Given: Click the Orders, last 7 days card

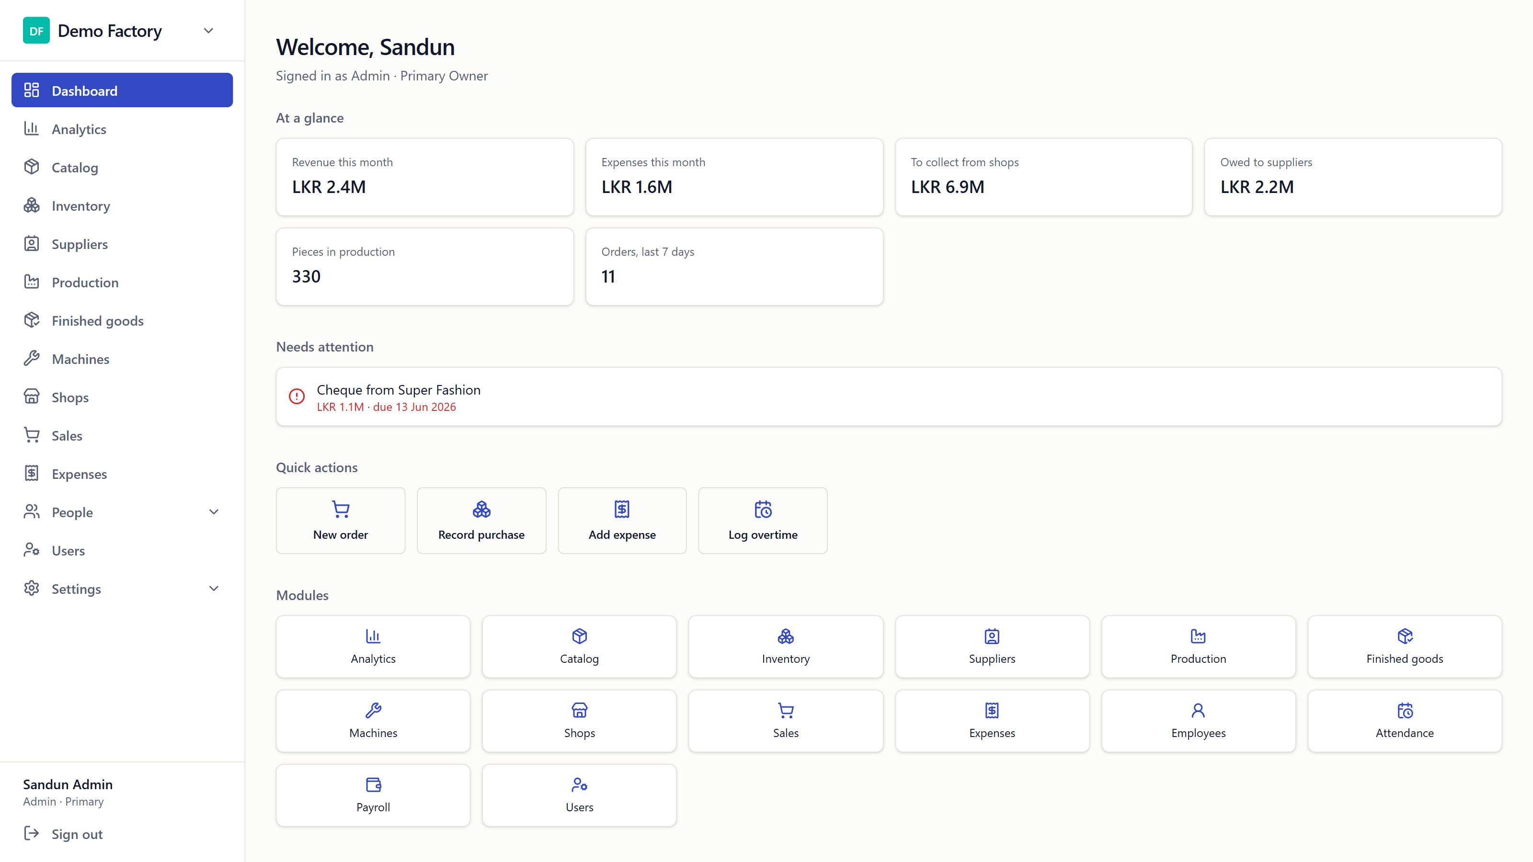Looking at the screenshot, I should [x=734, y=267].
